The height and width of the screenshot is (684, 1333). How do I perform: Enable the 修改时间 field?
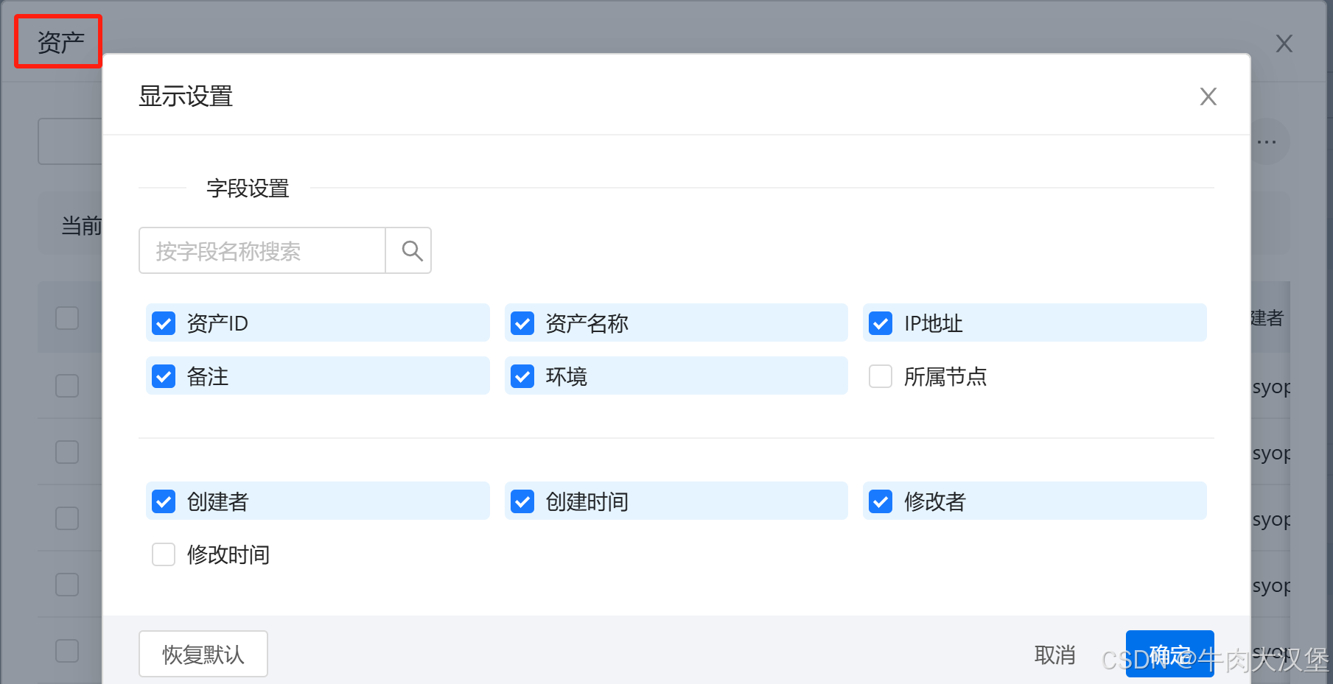(x=164, y=554)
